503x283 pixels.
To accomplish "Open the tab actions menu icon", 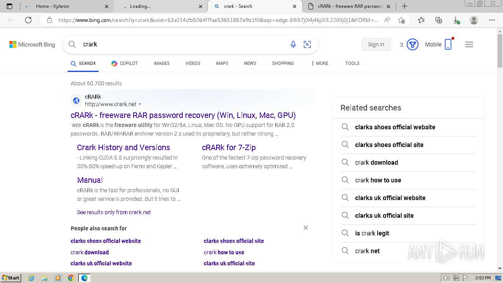I will pos(10,6).
